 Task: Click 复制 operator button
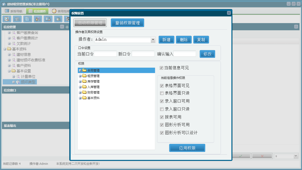[x=201, y=40]
